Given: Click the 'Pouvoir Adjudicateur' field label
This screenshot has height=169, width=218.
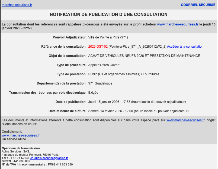Looking at the screenshot, I should click(x=69, y=37).
